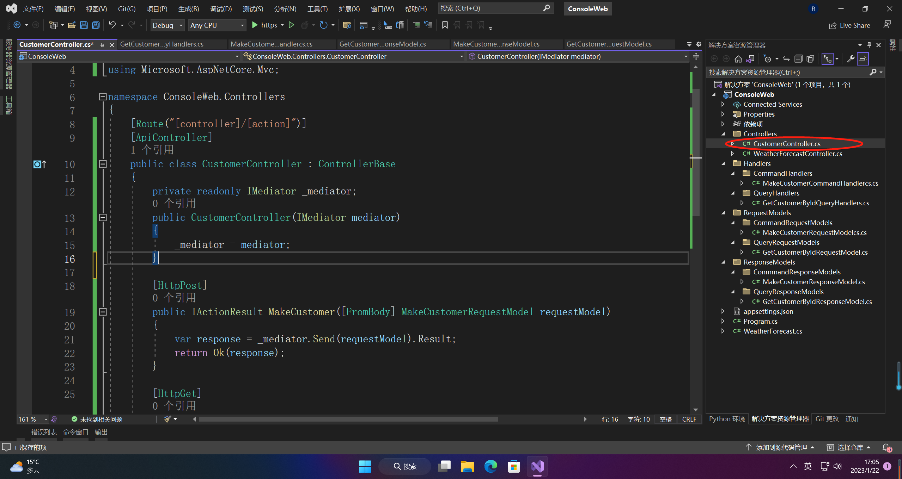Click the split editor window icon
The image size is (902, 479).
pos(696,56)
